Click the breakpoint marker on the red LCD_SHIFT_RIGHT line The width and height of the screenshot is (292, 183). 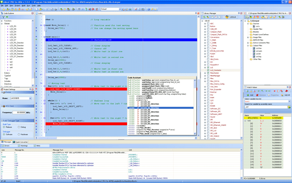36,89
